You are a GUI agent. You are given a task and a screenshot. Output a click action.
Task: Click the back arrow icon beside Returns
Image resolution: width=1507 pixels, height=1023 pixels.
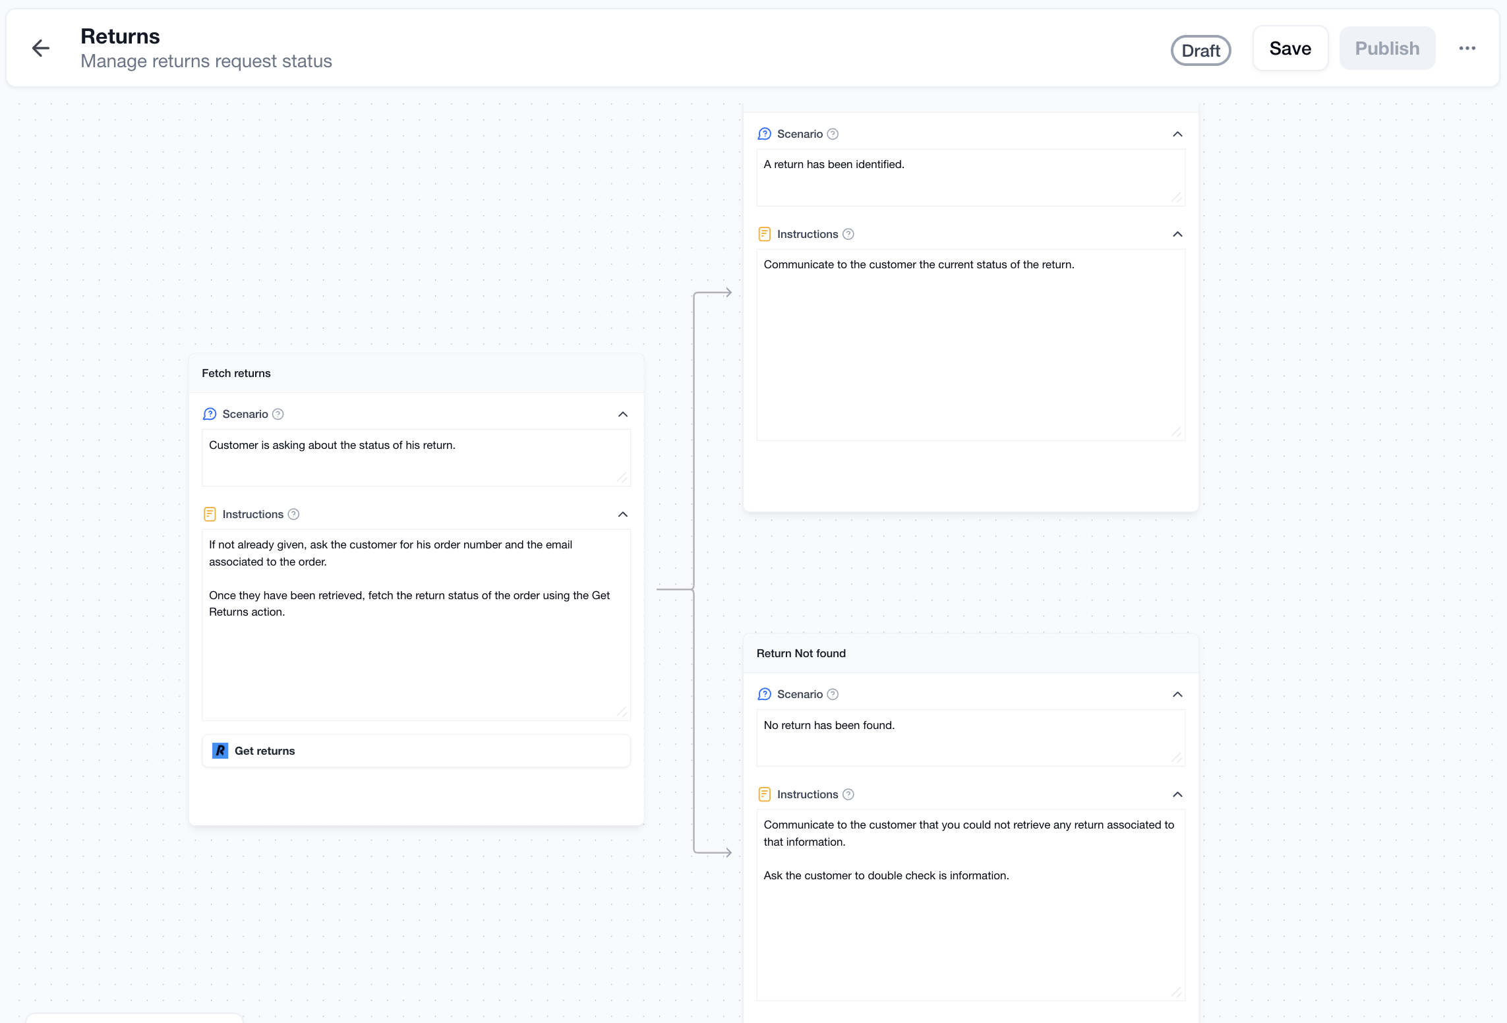click(41, 48)
